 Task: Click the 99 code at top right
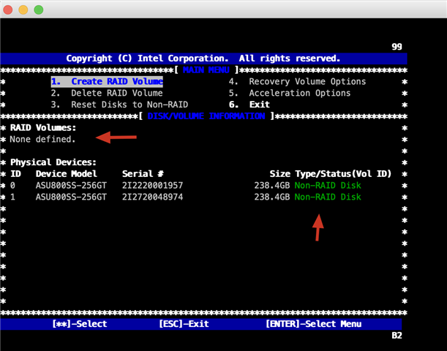tap(397, 47)
